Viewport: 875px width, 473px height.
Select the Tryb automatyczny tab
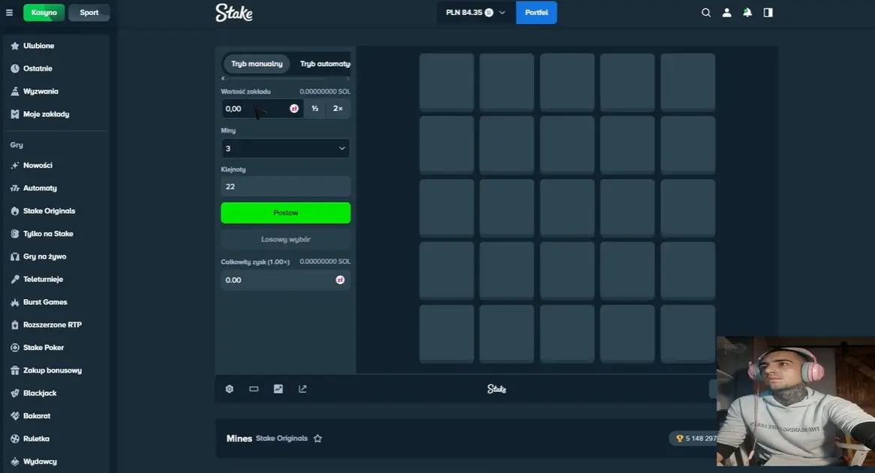pos(323,64)
